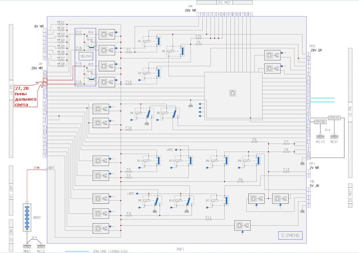Click fuse F1

coord(129,52)
